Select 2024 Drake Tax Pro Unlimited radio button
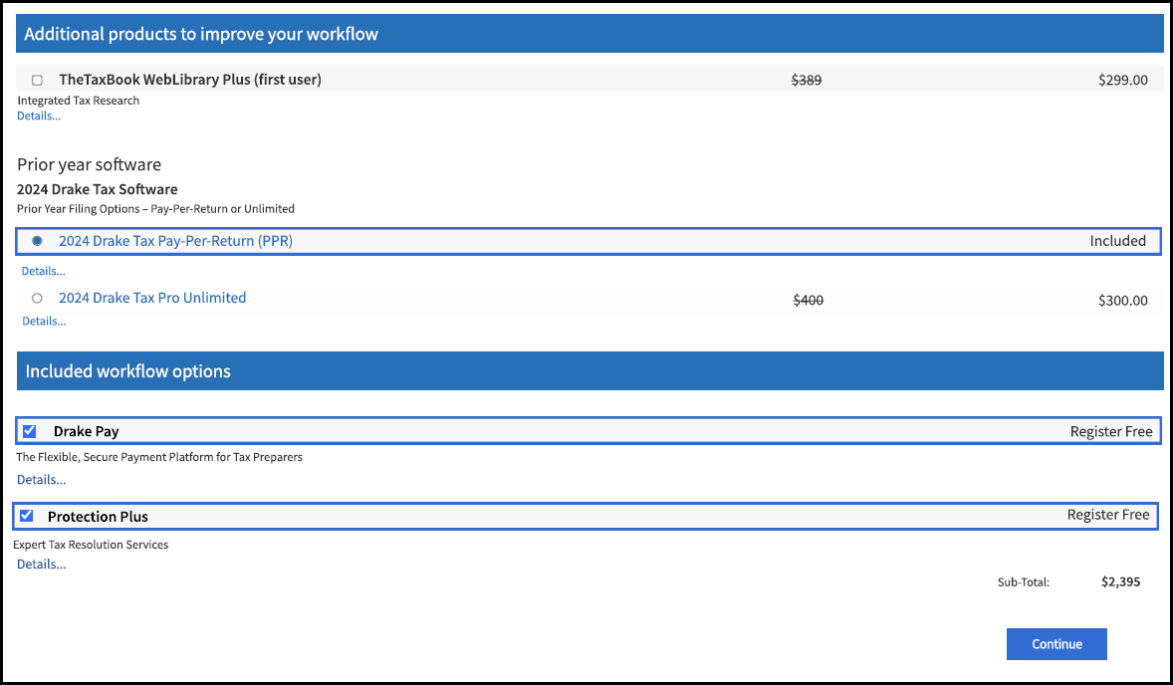 point(38,298)
